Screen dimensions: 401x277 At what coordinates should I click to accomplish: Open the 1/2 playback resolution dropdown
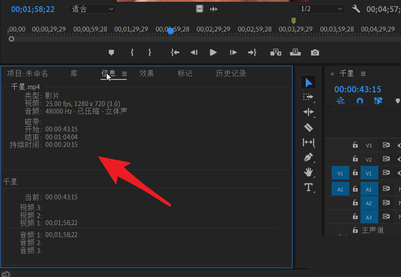pos(321,9)
